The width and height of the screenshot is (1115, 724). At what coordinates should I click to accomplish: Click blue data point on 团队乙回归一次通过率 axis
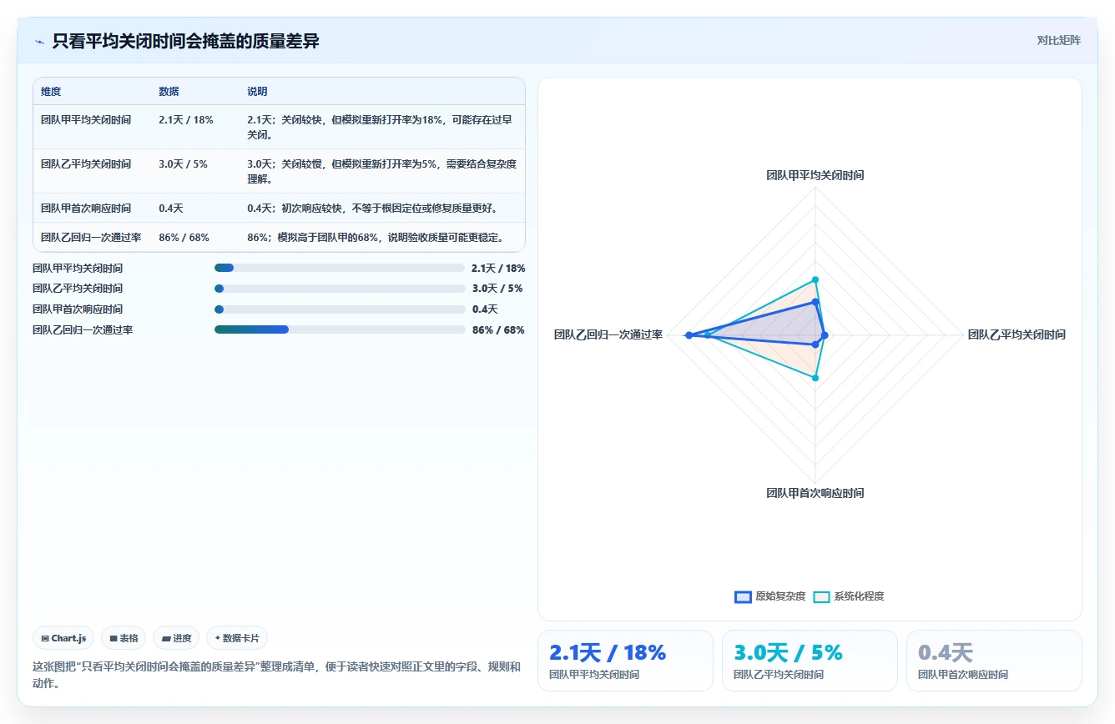(x=689, y=335)
